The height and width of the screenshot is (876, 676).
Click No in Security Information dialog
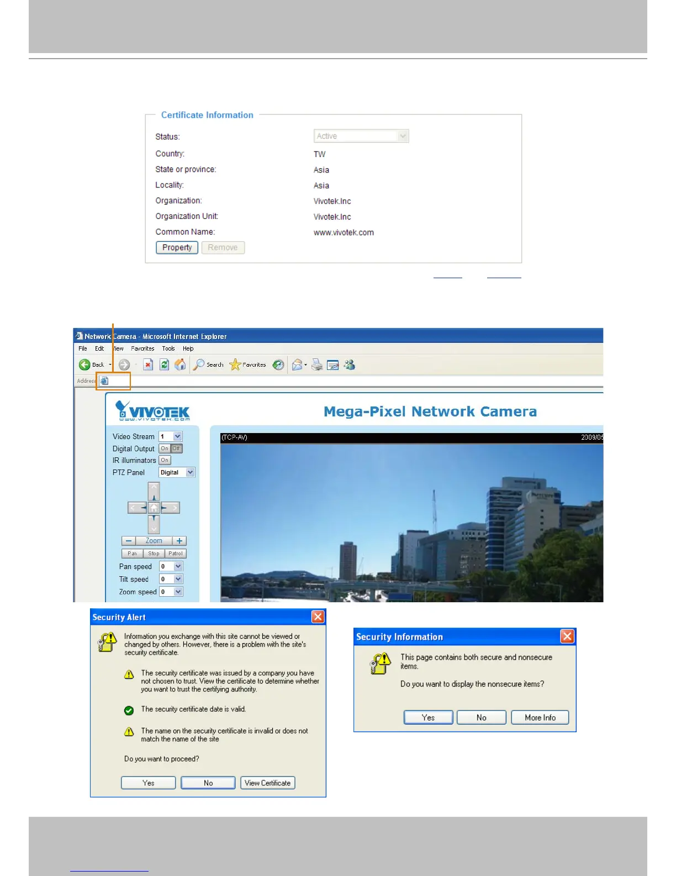tap(482, 717)
